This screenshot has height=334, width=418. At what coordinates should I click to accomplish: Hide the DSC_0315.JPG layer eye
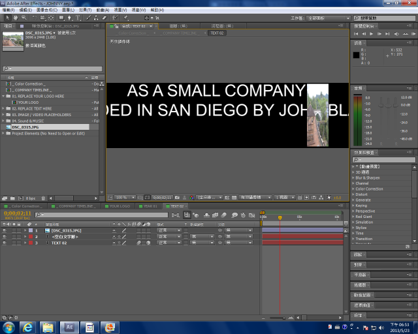tap(5, 230)
